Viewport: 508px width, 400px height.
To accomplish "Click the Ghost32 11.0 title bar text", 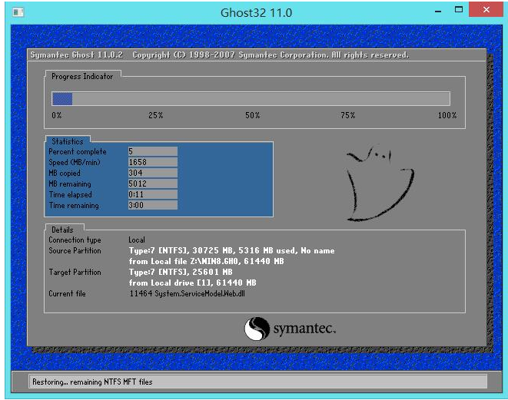I will [x=253, y=12].
